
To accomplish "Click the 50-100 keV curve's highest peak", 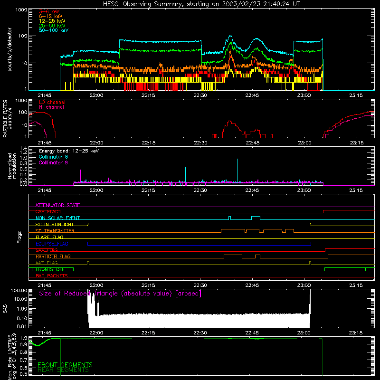I will 230,36.
